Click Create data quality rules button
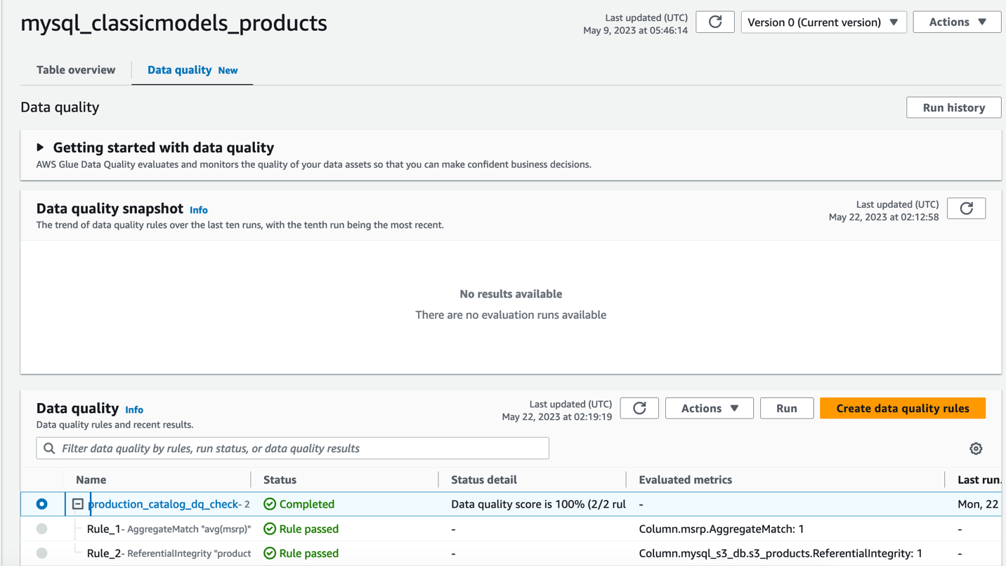Viewport: 1006px width, 566px height. [902, 408]
